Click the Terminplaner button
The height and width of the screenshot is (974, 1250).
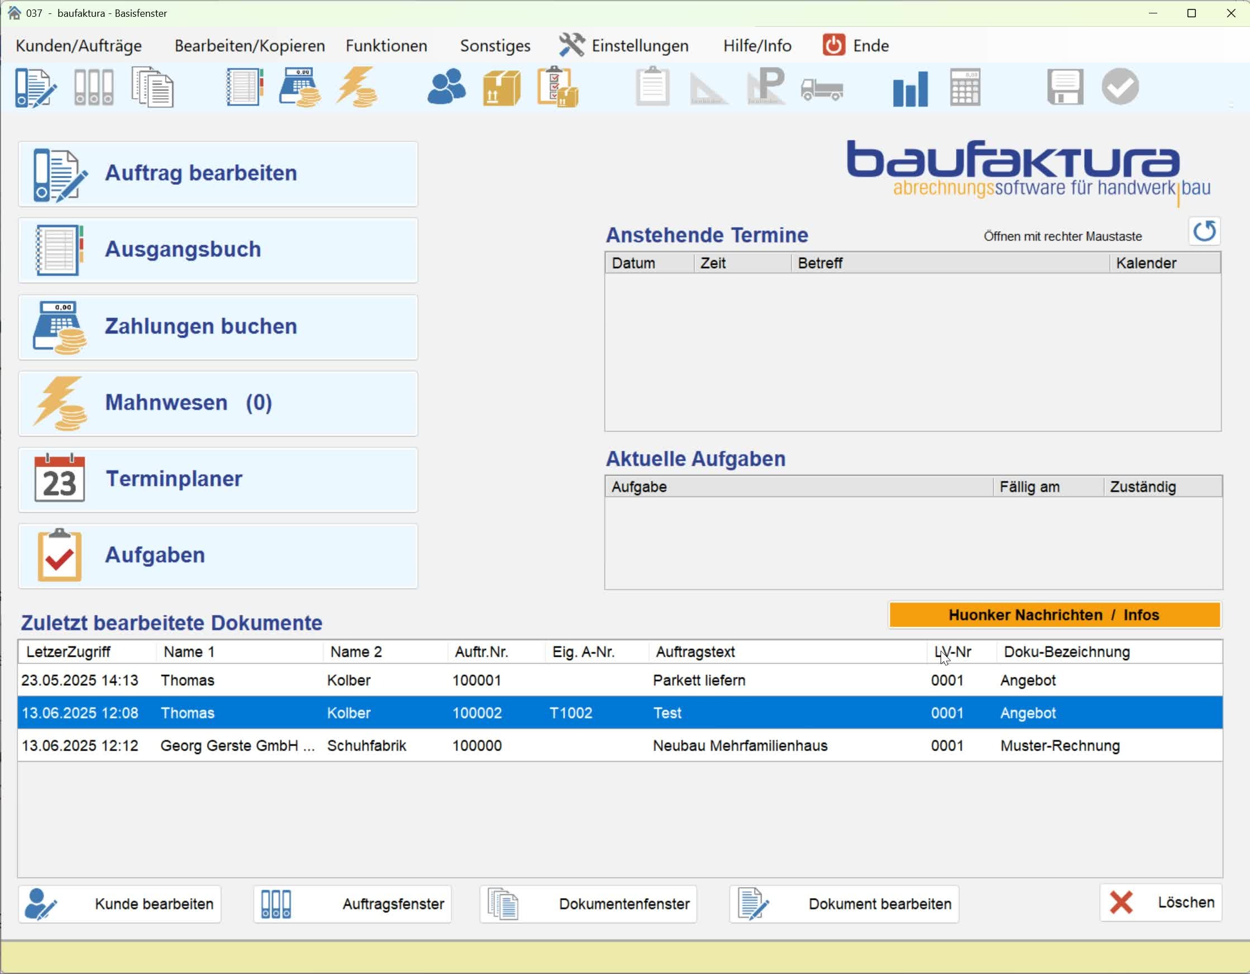point(218,480)
